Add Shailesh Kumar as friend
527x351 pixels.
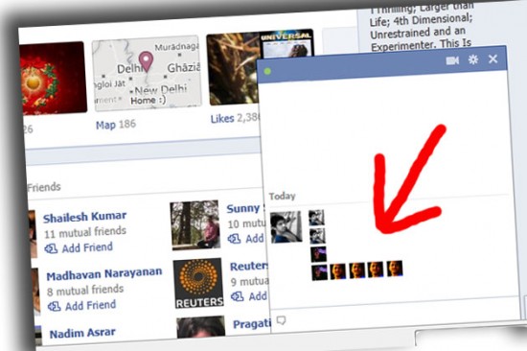tap(87, 247)
